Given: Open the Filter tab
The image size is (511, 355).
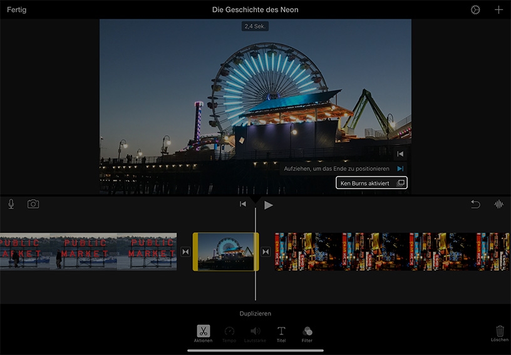Looking at the screenshot, I should click(307, 334).
